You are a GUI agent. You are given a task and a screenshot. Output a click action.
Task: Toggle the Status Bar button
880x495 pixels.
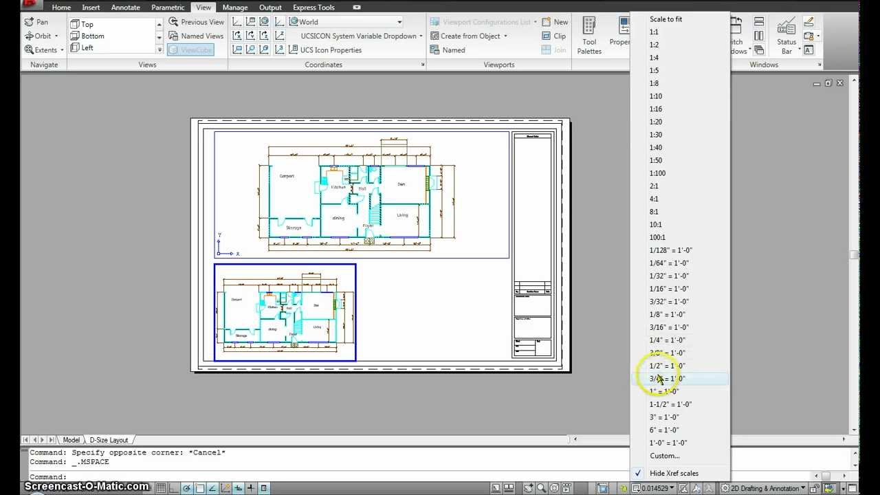[786, 36]
